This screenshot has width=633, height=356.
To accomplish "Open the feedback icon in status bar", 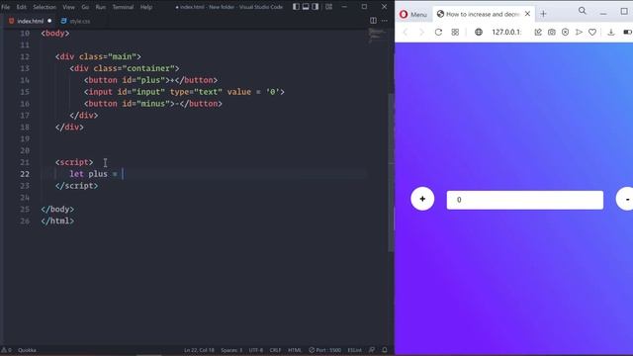I will pos(372,350).
